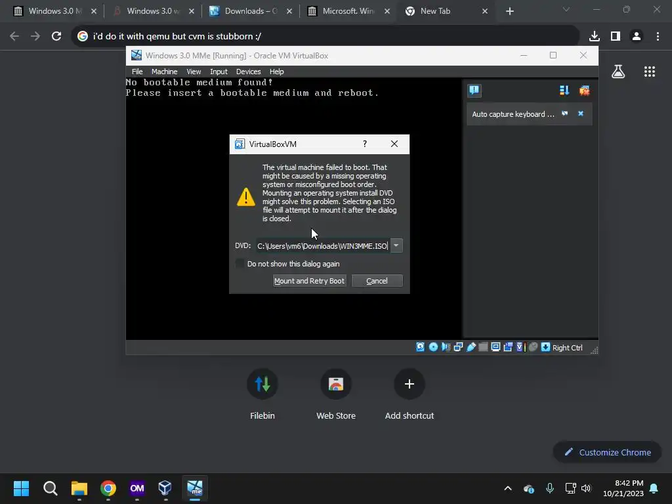Open Google apps grid icon
Screen dimensions: 672x504
[x=650, y=72]
